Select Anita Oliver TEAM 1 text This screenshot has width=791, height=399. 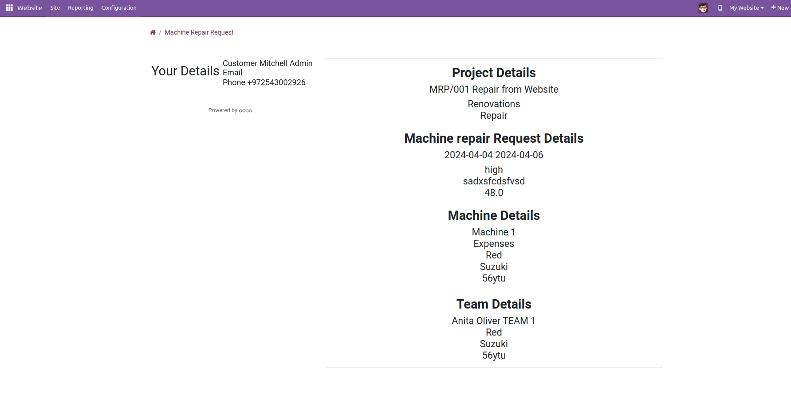494,321
